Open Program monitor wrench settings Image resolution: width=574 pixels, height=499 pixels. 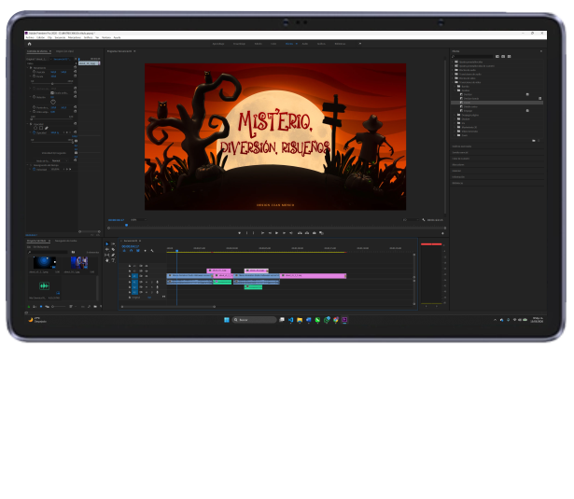pos(424,219)
